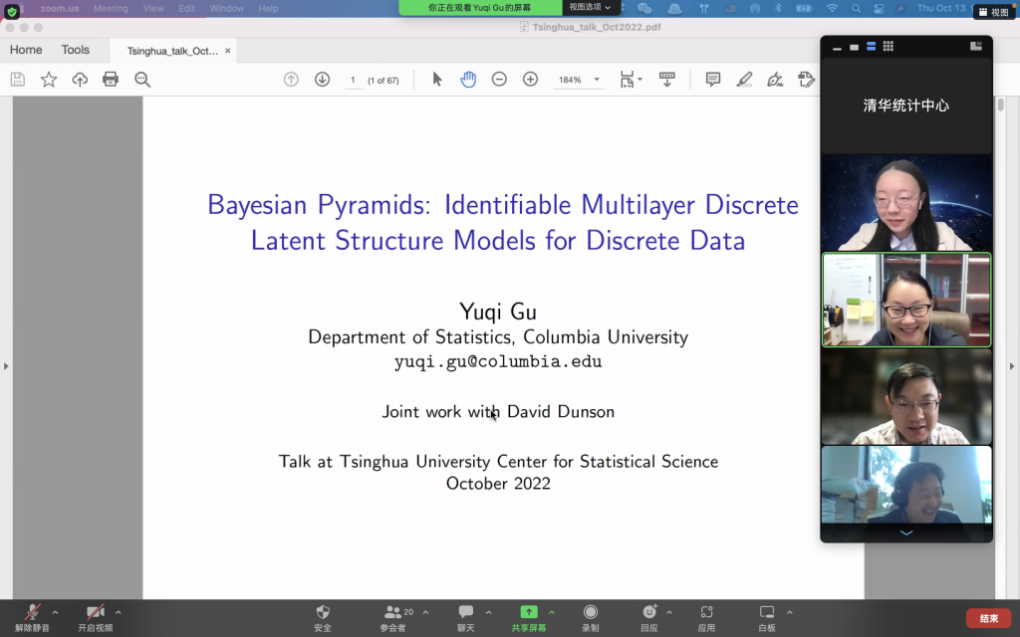Click the vertical scrollbar of video panel
This screenshot has height=637, width=1020.
[x=1000, y=105]
